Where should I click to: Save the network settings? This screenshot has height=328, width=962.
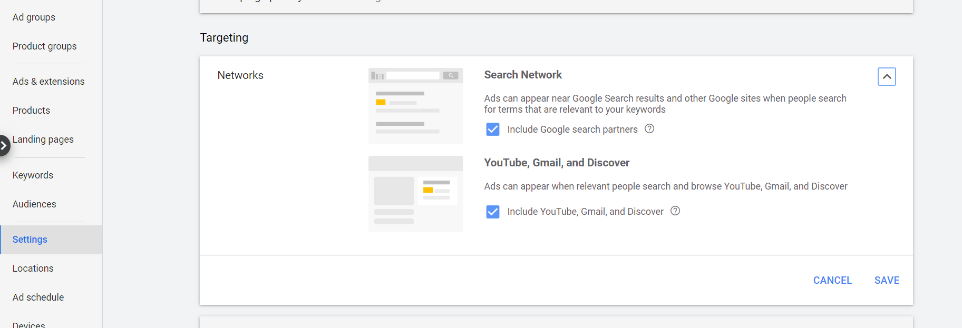(887, 281)
